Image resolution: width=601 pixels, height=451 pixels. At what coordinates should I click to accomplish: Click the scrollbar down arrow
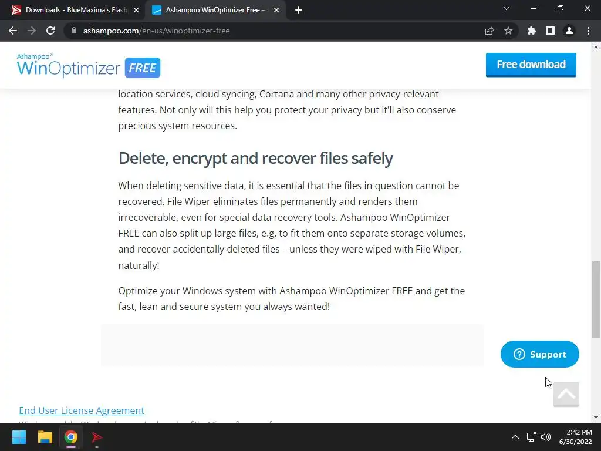tap(596, 418)
